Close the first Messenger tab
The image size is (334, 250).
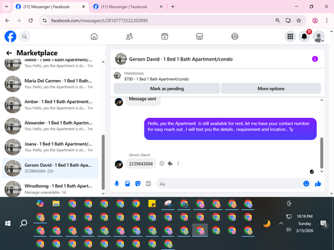pos(83,7)
